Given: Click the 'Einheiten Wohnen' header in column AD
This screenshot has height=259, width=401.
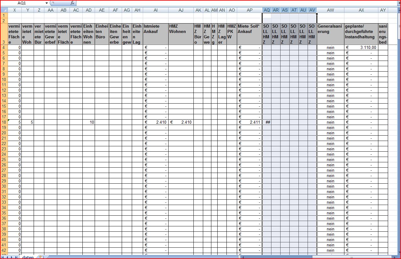Looking at the screenshot, I should coord(89,34).
